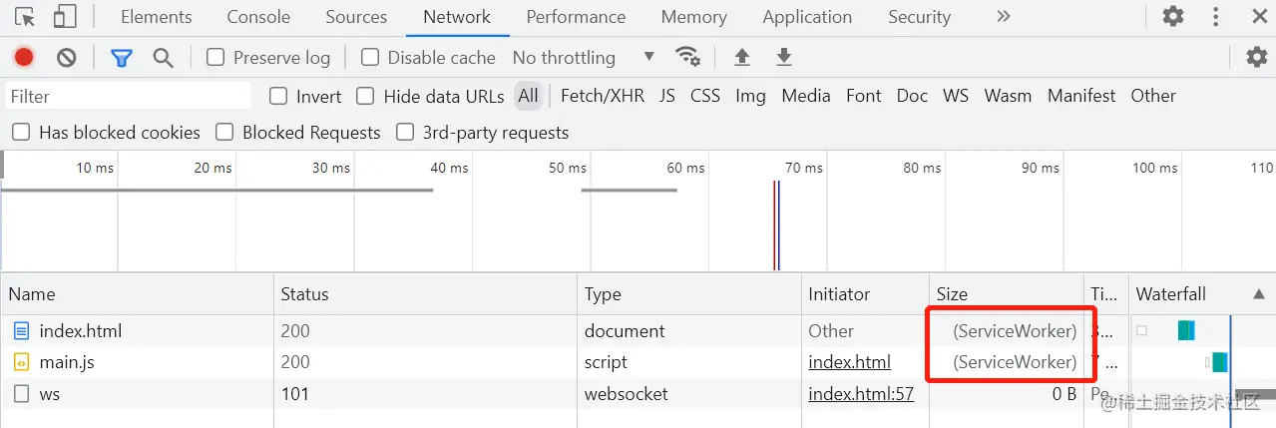Open the Application tab

tap(807, 17)
